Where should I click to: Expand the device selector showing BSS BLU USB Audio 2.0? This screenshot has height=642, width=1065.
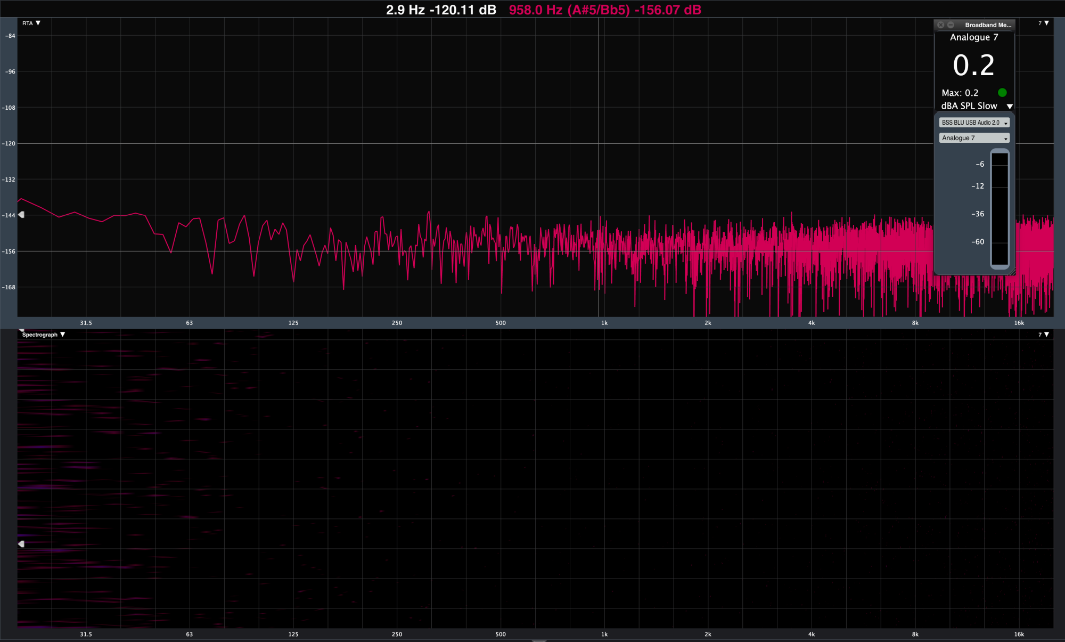pos(974,123)
